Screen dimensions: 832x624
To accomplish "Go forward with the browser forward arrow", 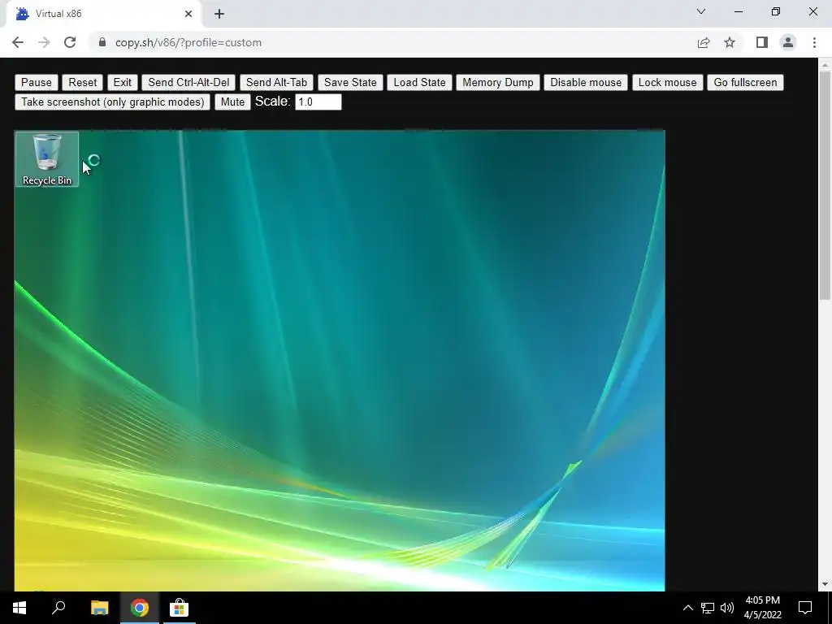I will click(x=44, y=42).
